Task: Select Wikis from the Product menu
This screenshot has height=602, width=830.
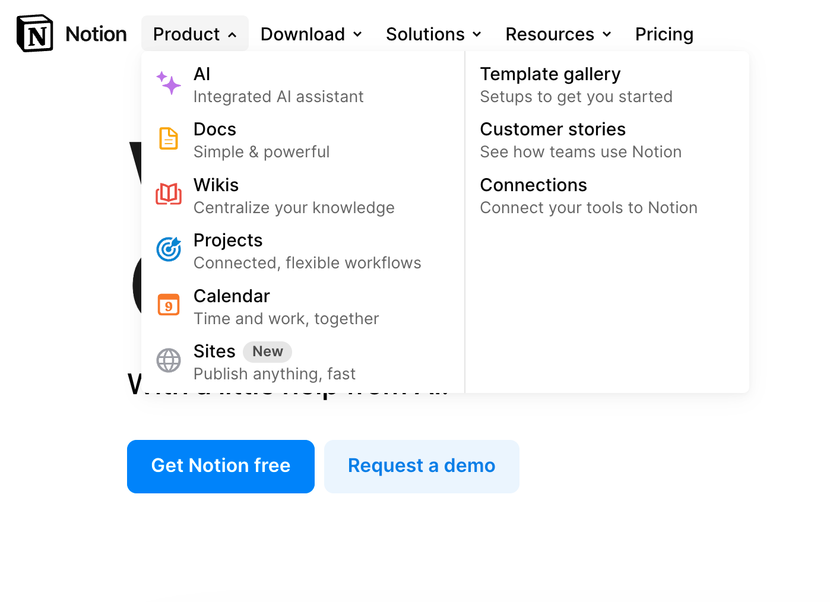Action: pyautogui.click(x=216, y=185)
